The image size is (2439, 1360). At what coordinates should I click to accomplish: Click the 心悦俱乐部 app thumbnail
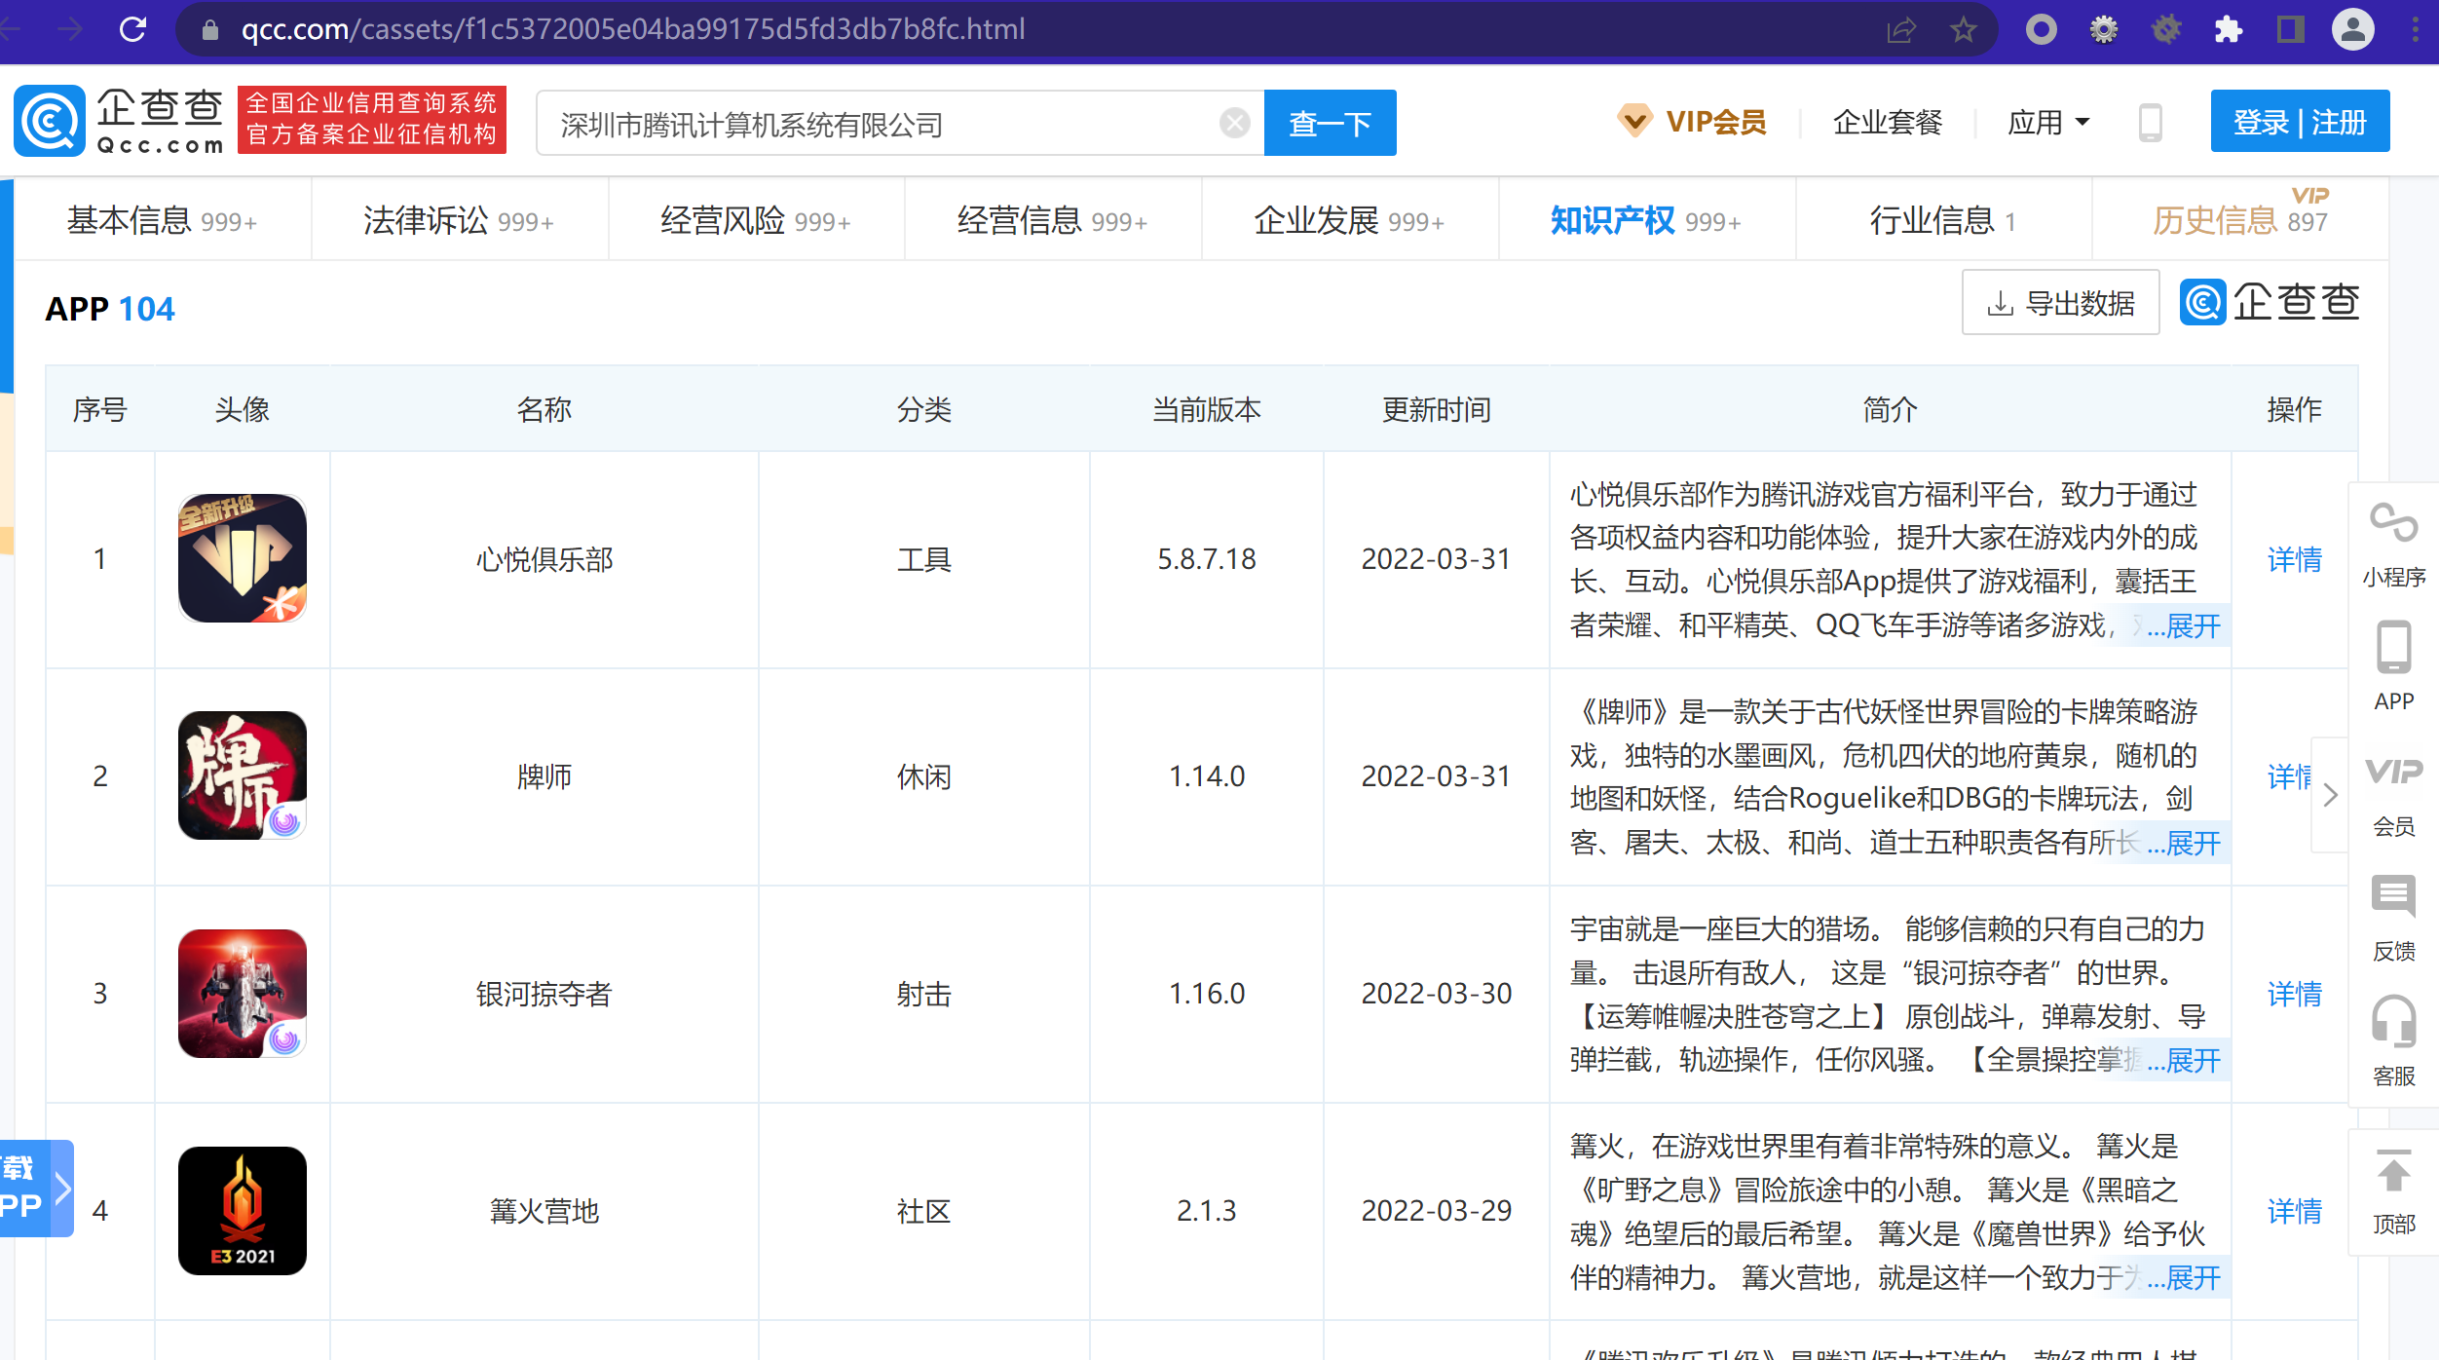tap(243, 558)
